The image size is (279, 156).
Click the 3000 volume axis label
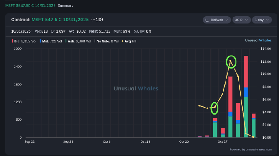tap(18, 49)
